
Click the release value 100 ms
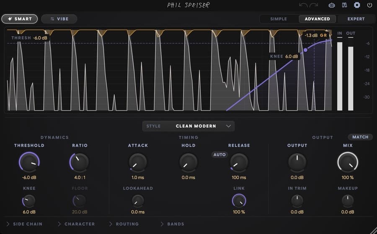click(x=239, y=178)
